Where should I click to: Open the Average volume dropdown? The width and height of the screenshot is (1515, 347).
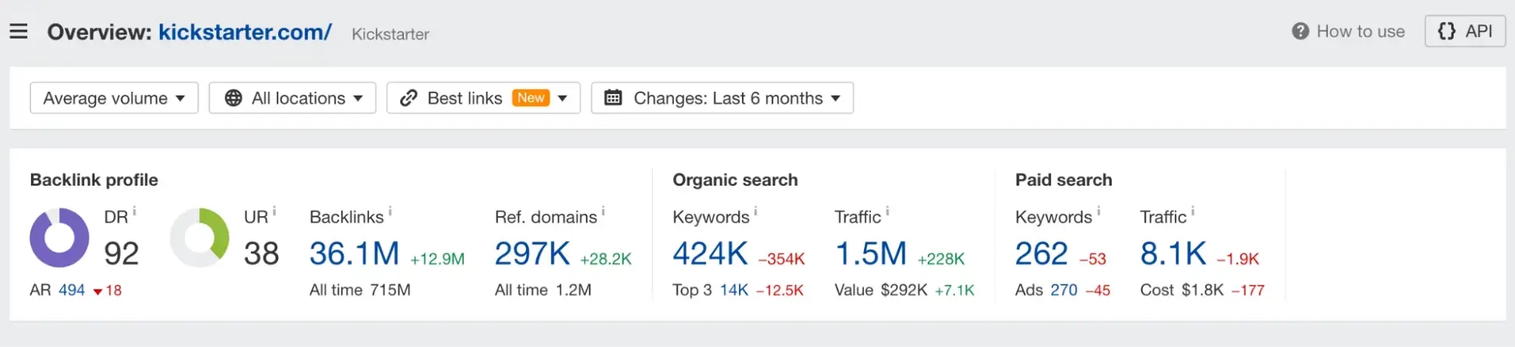point(114,98)
